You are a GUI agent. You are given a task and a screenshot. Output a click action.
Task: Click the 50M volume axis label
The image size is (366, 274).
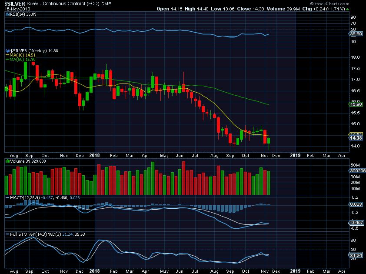355,165
